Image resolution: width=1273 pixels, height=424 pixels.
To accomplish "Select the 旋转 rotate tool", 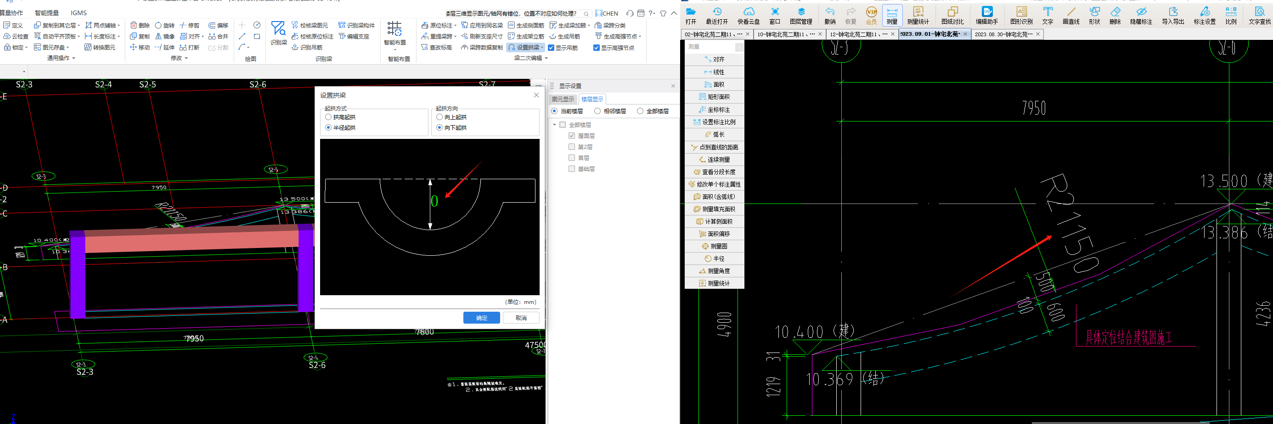I will 164,25.
